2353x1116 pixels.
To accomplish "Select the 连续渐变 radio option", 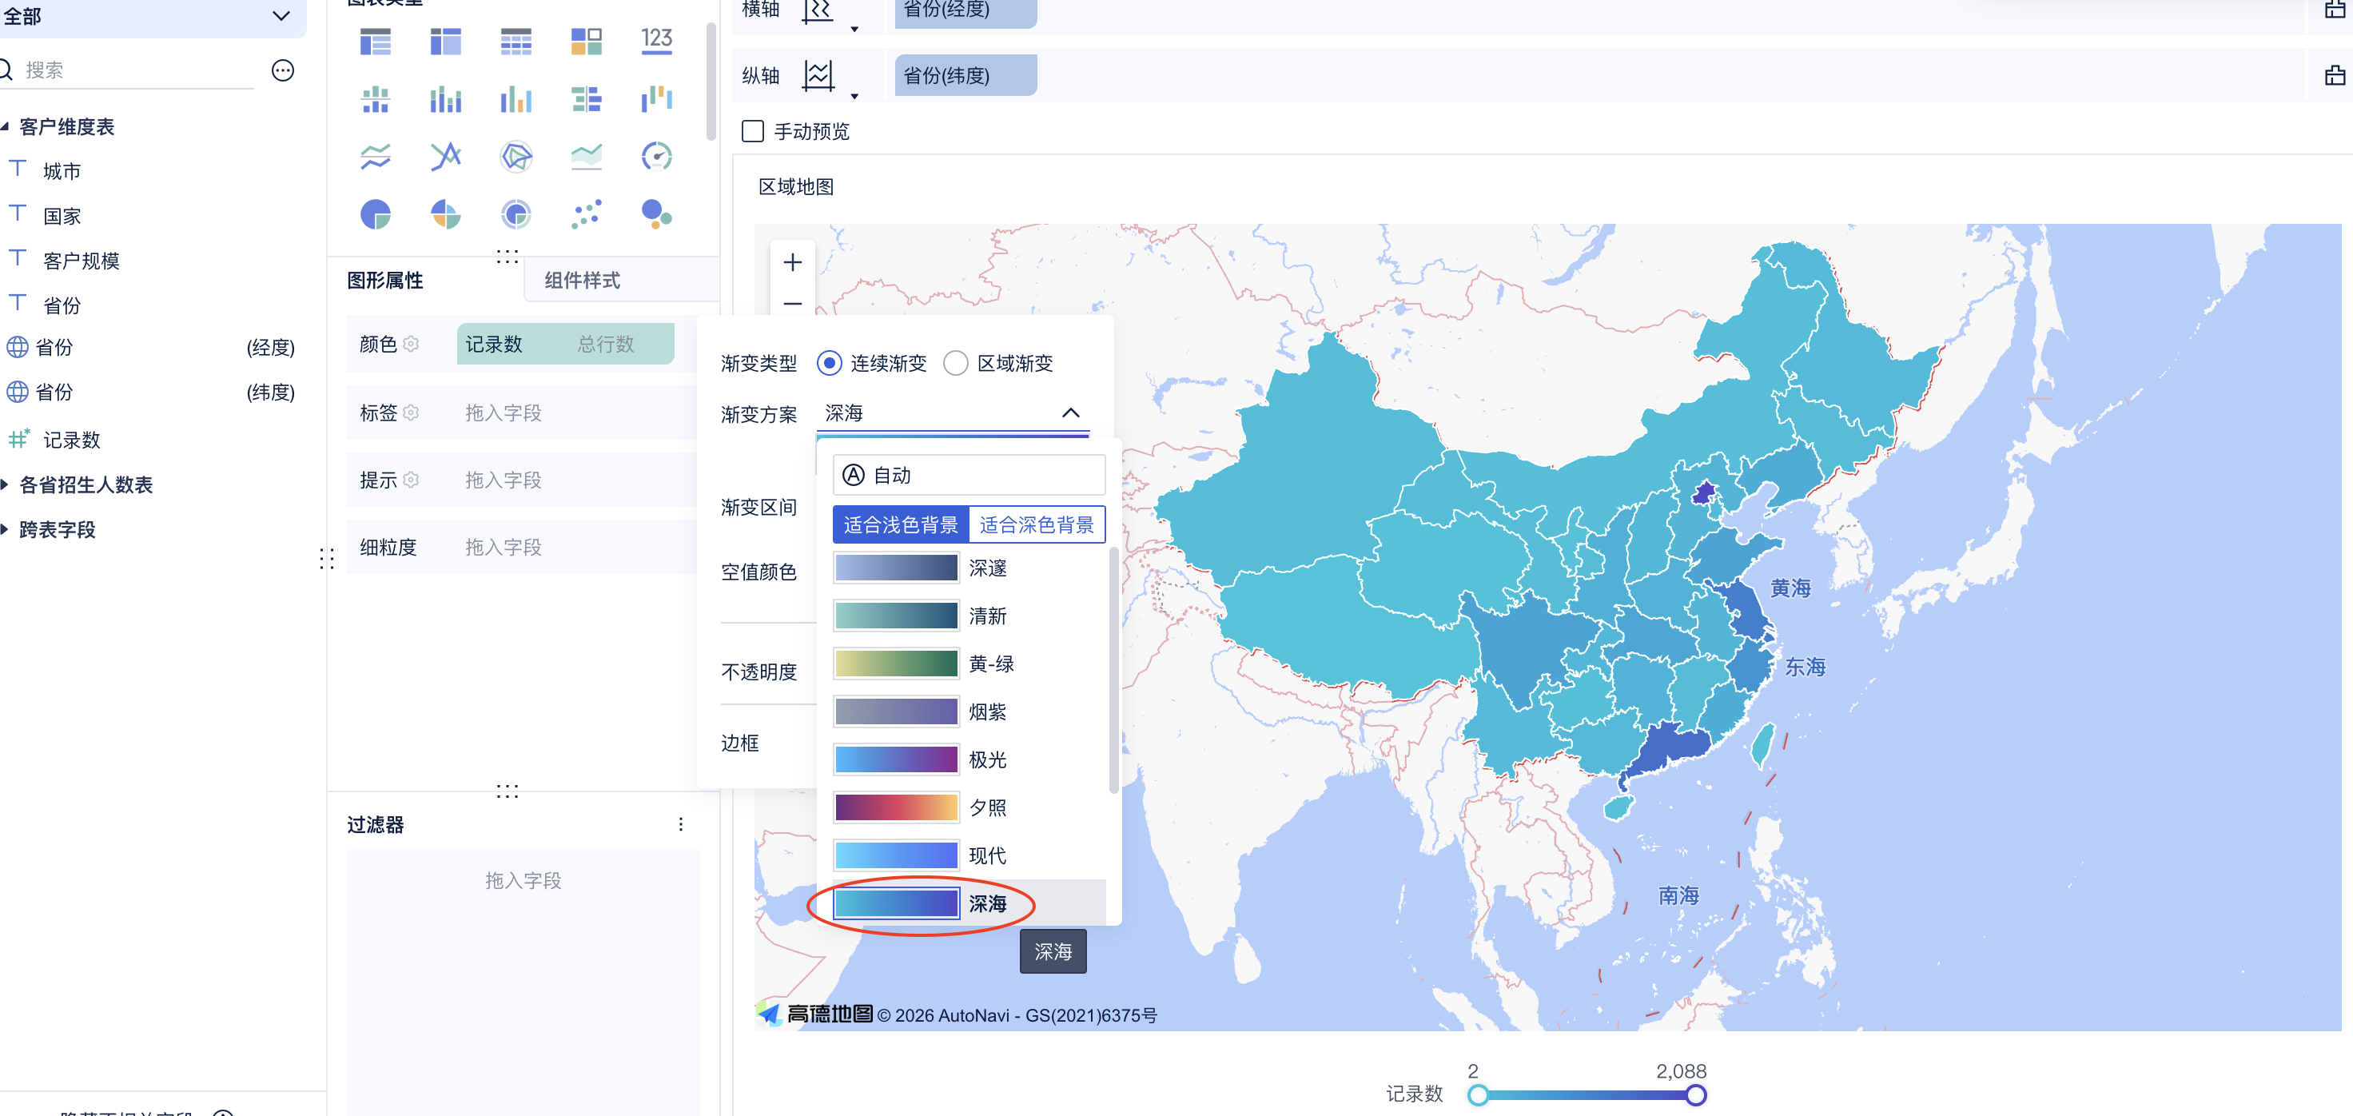I will pos(829,364).
